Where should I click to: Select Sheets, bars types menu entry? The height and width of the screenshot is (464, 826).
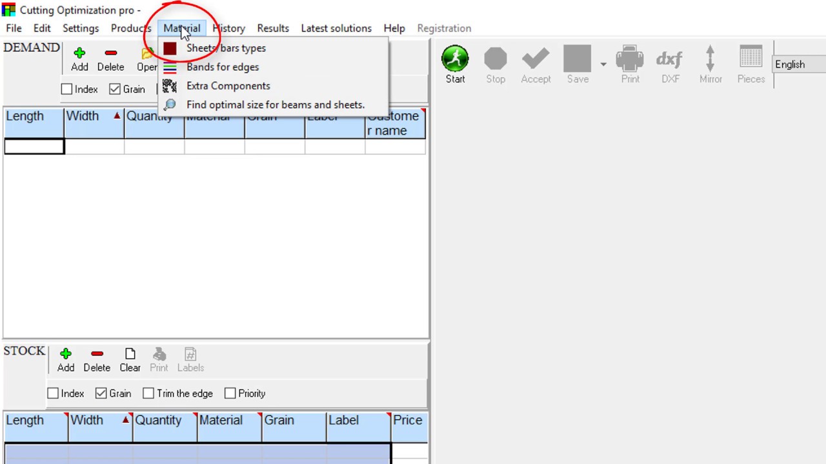pyautogui.click(x=273, y=48)
